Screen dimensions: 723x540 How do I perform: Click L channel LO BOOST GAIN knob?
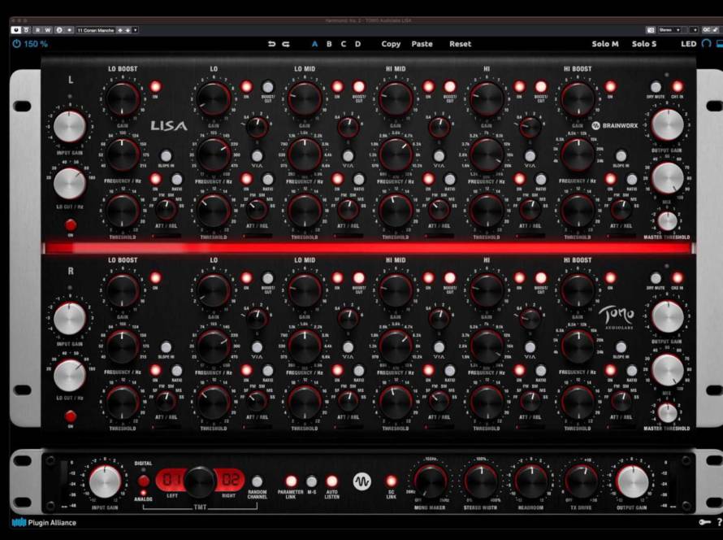123,98
